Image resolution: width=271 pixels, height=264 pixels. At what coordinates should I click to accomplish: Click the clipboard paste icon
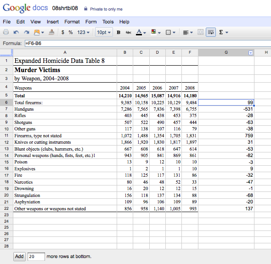click(37, 32)
